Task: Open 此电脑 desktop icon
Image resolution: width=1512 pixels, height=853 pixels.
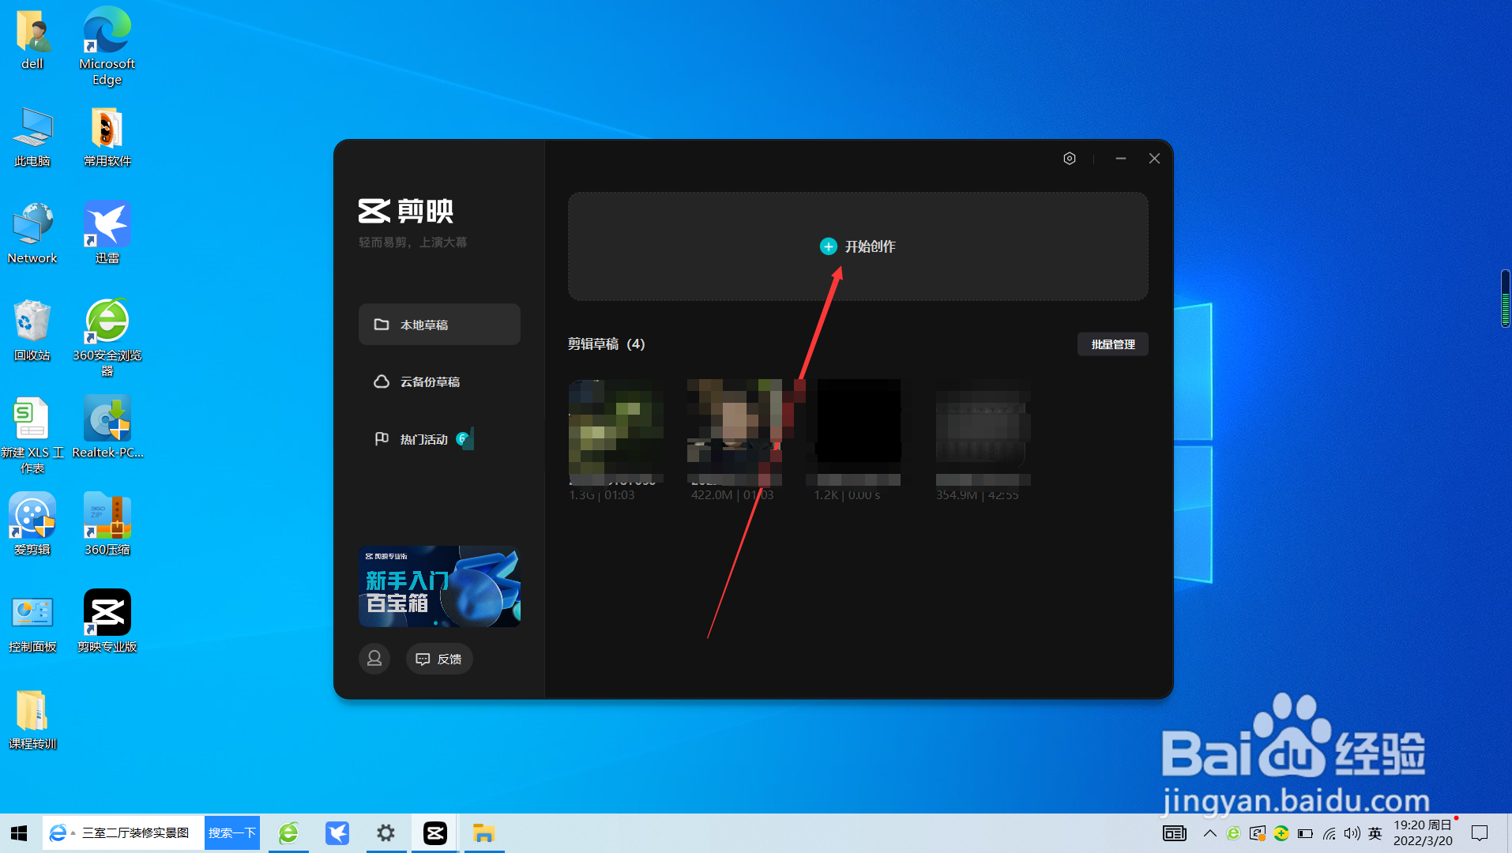Action: 32,137
